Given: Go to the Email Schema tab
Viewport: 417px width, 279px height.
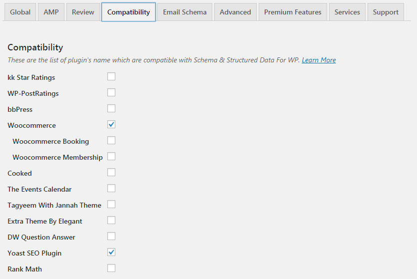Looking at the screenshot, I should point(185,12).
